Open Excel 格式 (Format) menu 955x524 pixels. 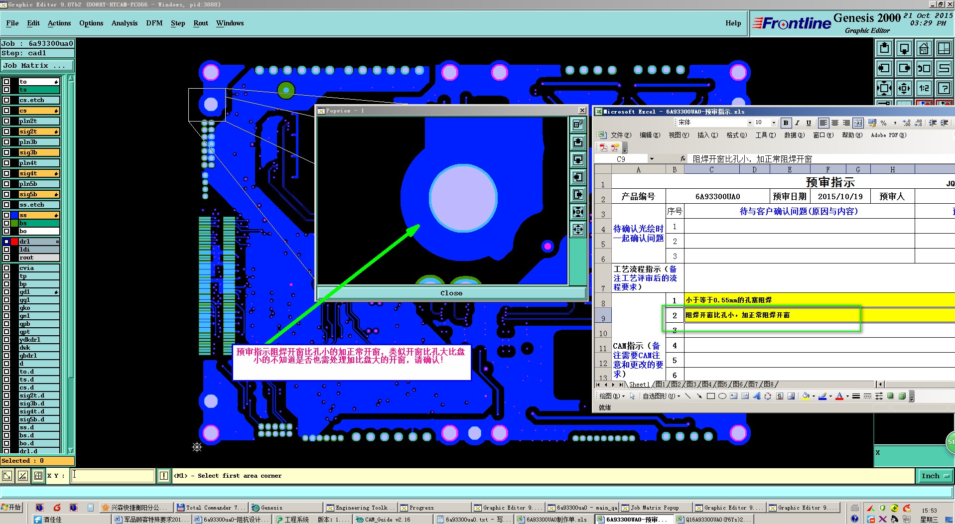coord(736,135)
